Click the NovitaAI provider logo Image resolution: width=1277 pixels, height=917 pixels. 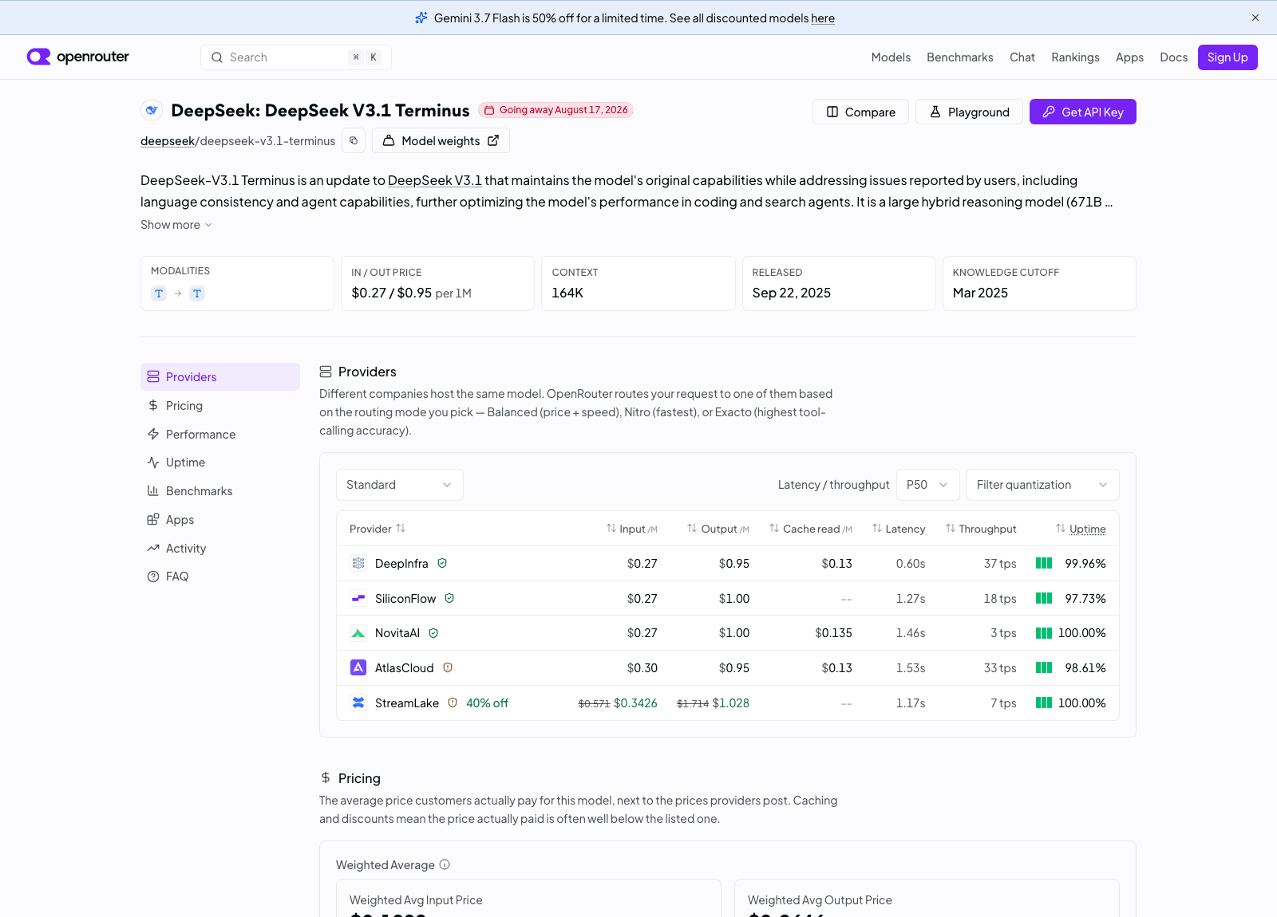pos(358,633)
